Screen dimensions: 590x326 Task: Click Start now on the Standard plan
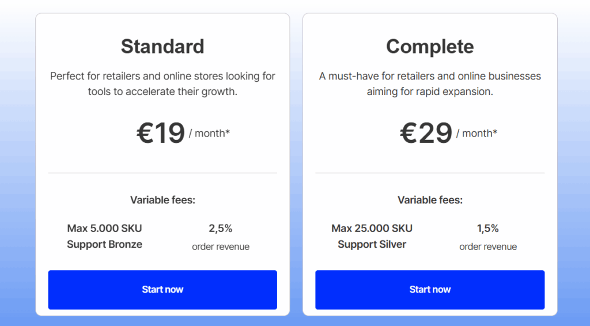tap(162, 290)
